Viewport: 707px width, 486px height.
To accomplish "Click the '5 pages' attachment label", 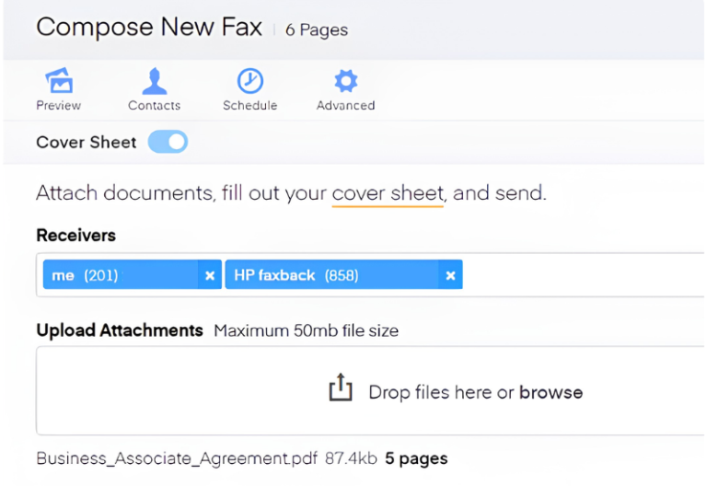I will (416, 458).
